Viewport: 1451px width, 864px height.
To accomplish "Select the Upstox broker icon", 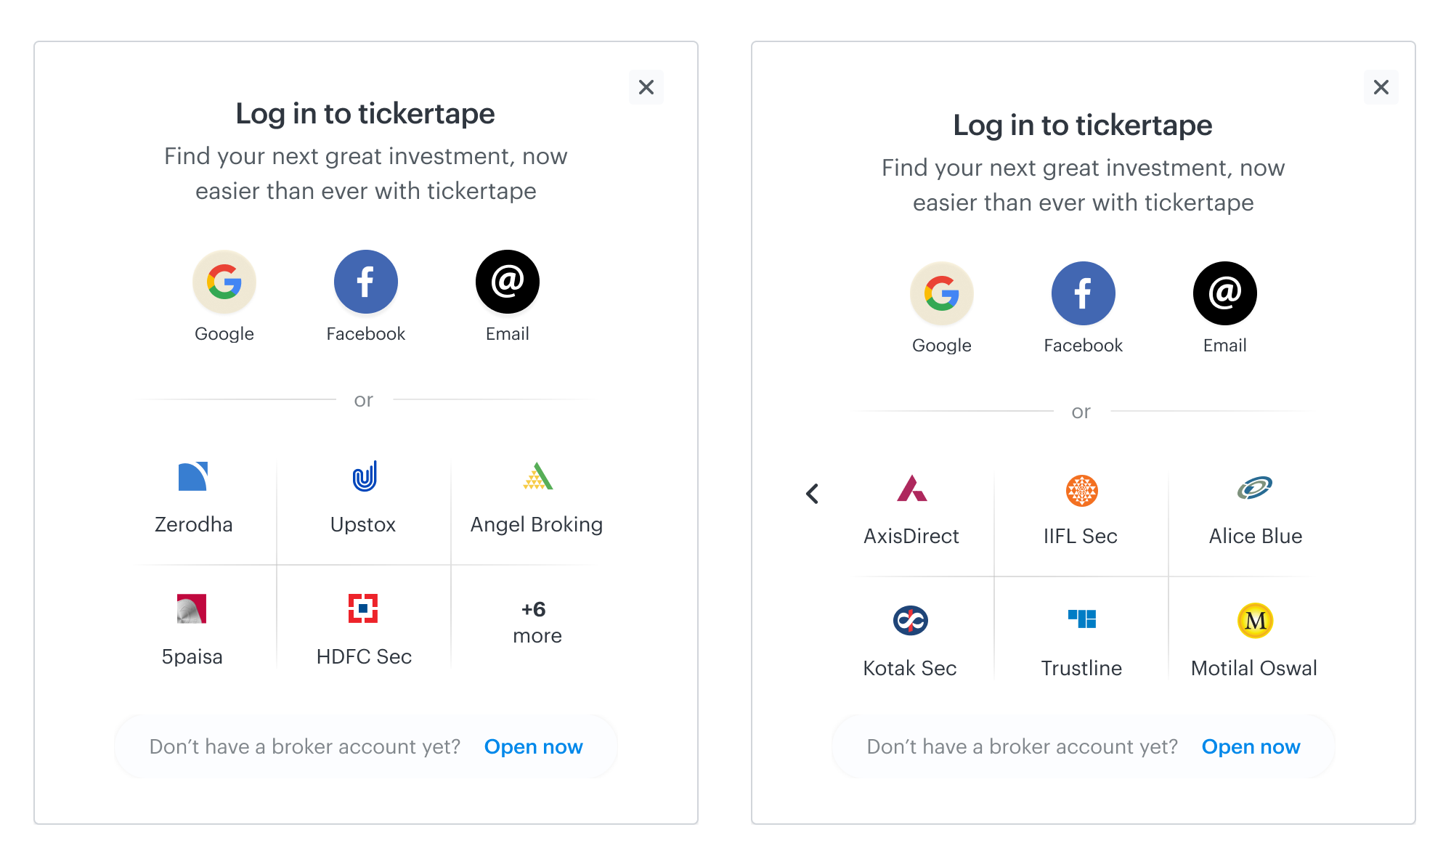I will pos(364,476).
